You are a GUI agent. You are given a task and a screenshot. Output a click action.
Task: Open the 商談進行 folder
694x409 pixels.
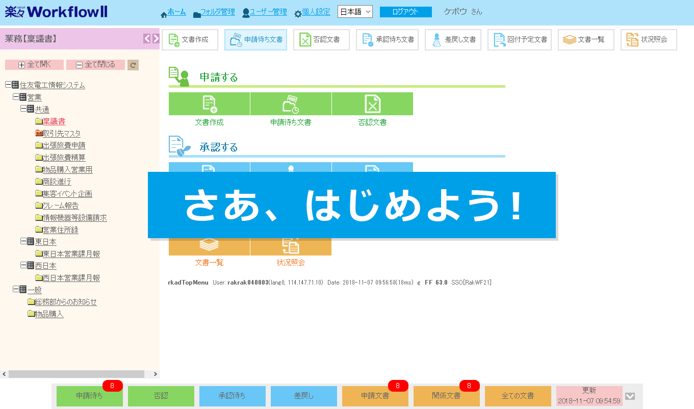[x=57, y=182]
